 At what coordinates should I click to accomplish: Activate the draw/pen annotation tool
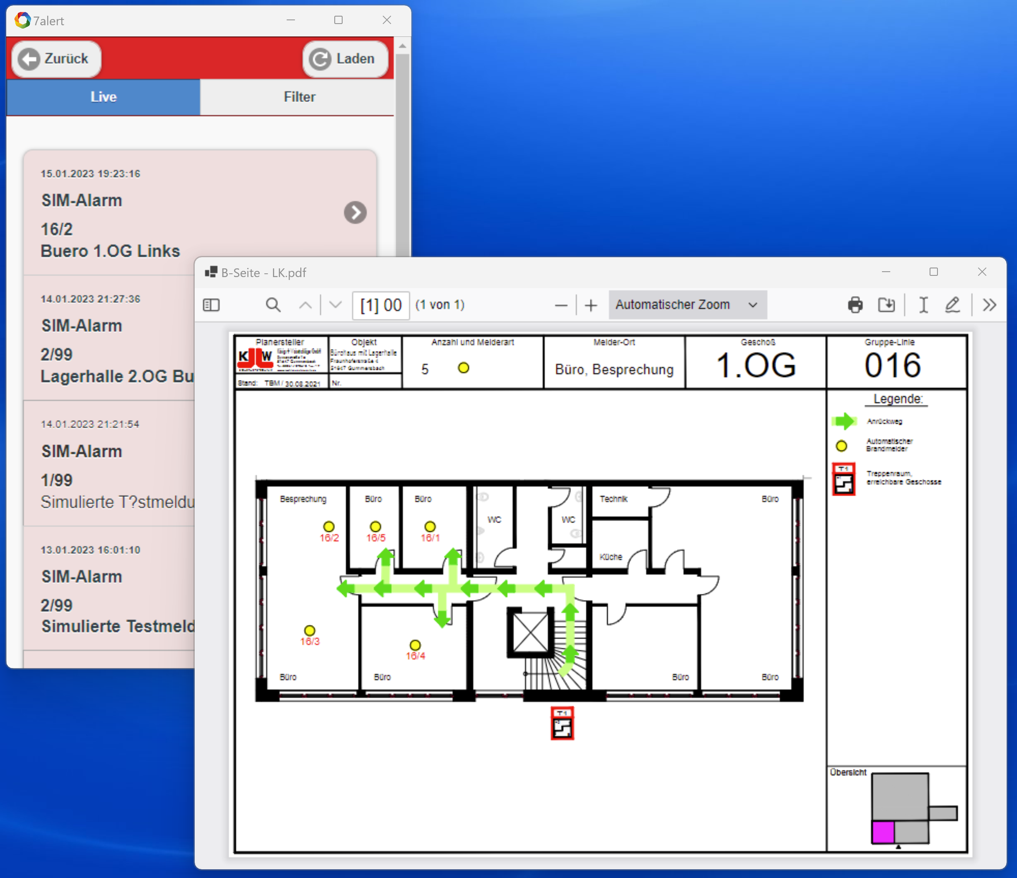click(952, 305)
